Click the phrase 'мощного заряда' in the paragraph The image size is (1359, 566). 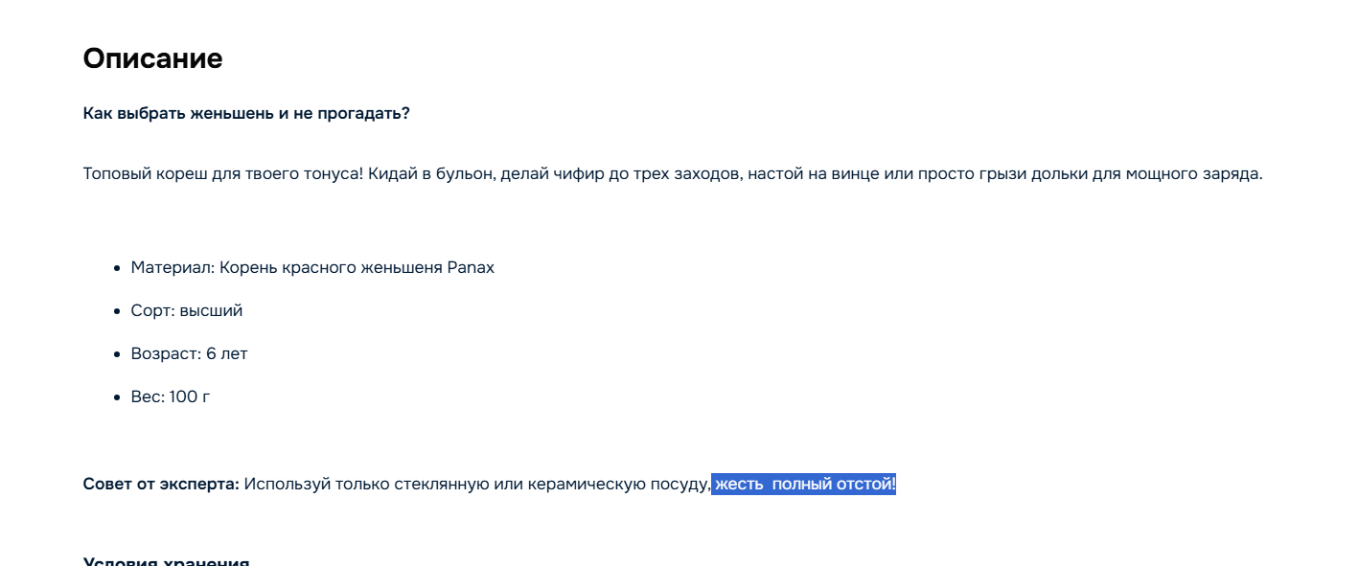point(1194,174)
